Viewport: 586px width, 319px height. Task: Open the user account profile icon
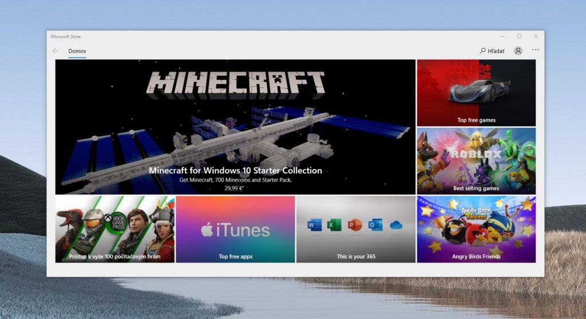coord(518,51)
